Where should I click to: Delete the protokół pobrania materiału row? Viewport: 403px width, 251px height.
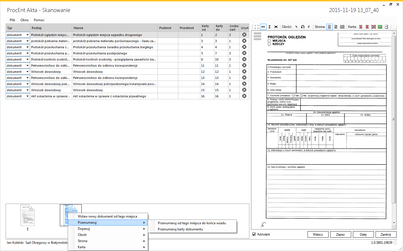pos(244,41)
